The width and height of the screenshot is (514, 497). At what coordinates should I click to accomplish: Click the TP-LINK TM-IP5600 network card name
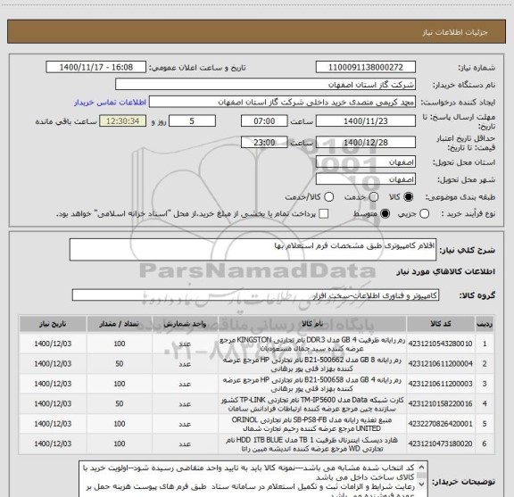pos(312,404)
